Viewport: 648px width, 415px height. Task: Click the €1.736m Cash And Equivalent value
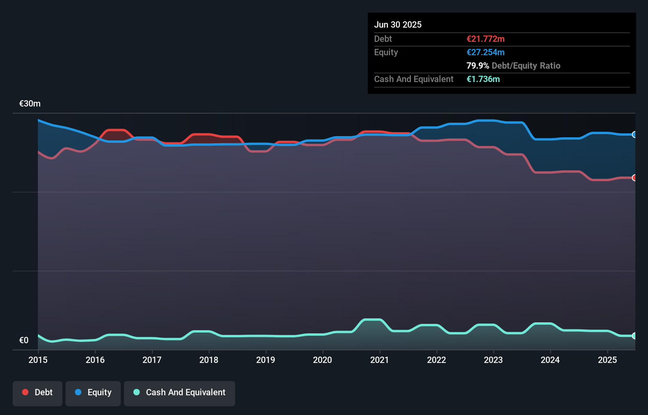coord(483,79)
